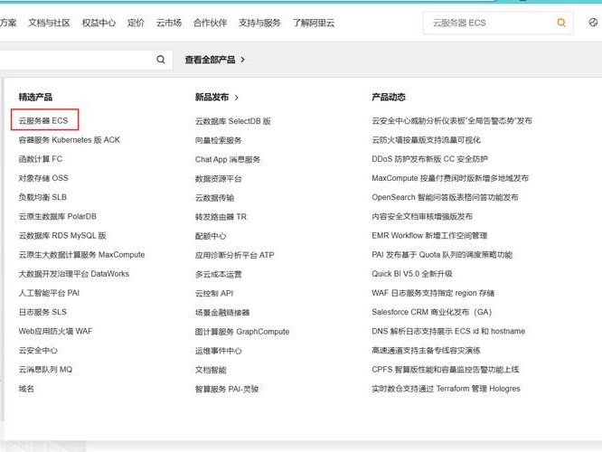The height and width of the screenshot is (452, 602).
Task: Open 向量检索服务
Action: point(218,140)
